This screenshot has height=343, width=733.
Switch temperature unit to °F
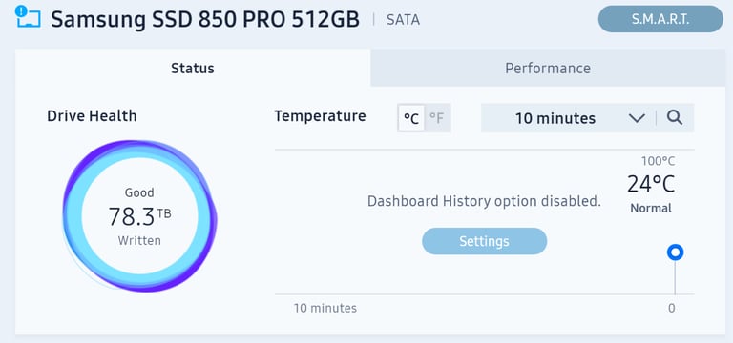437,118
